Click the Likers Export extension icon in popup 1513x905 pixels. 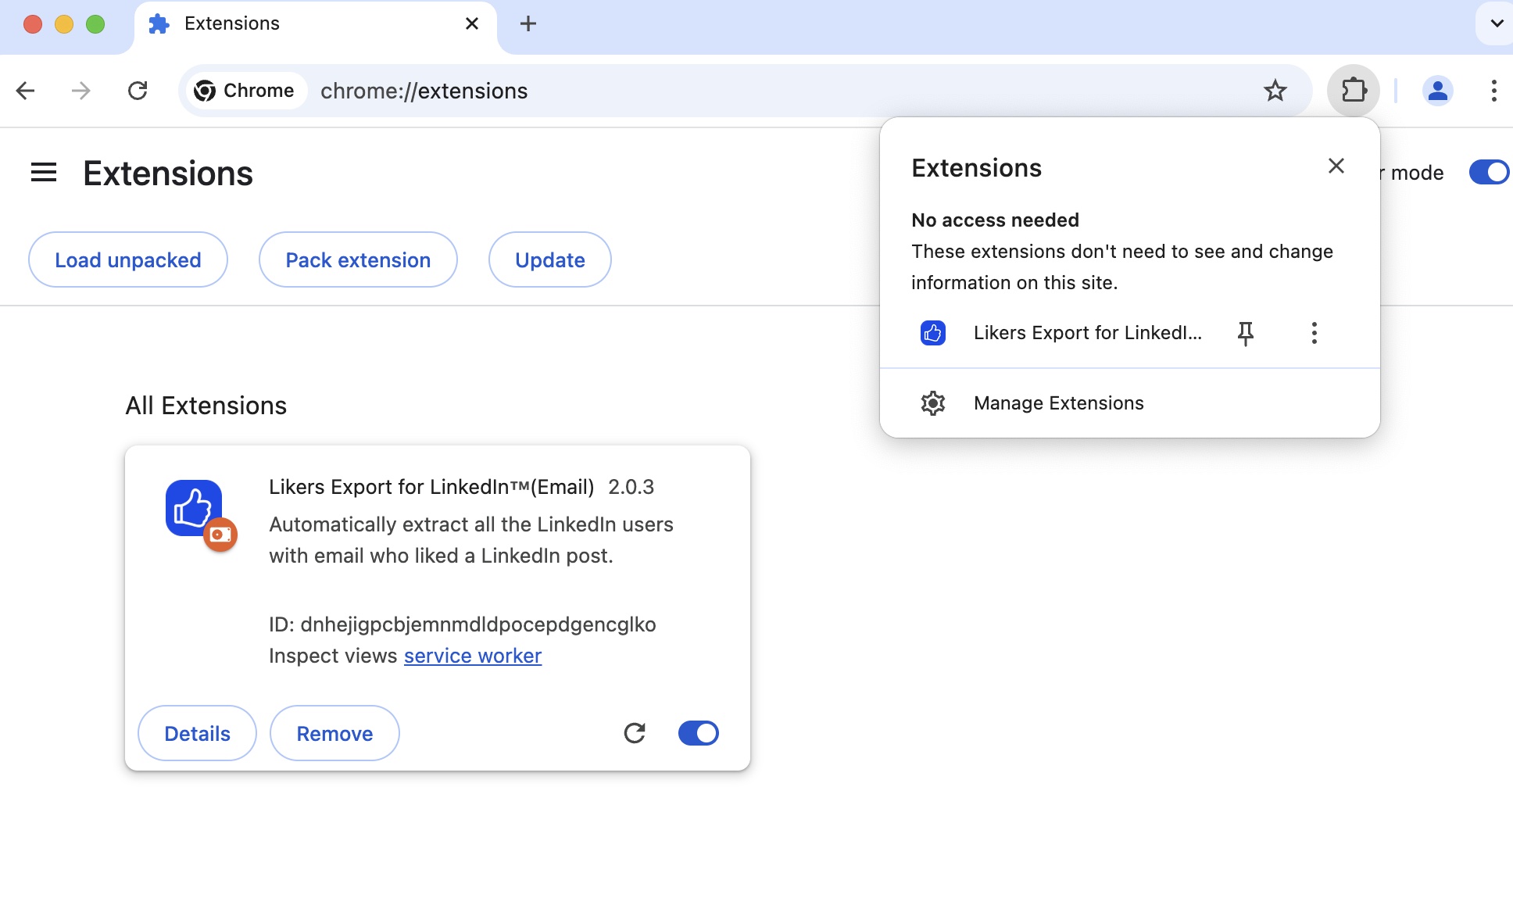932,332
